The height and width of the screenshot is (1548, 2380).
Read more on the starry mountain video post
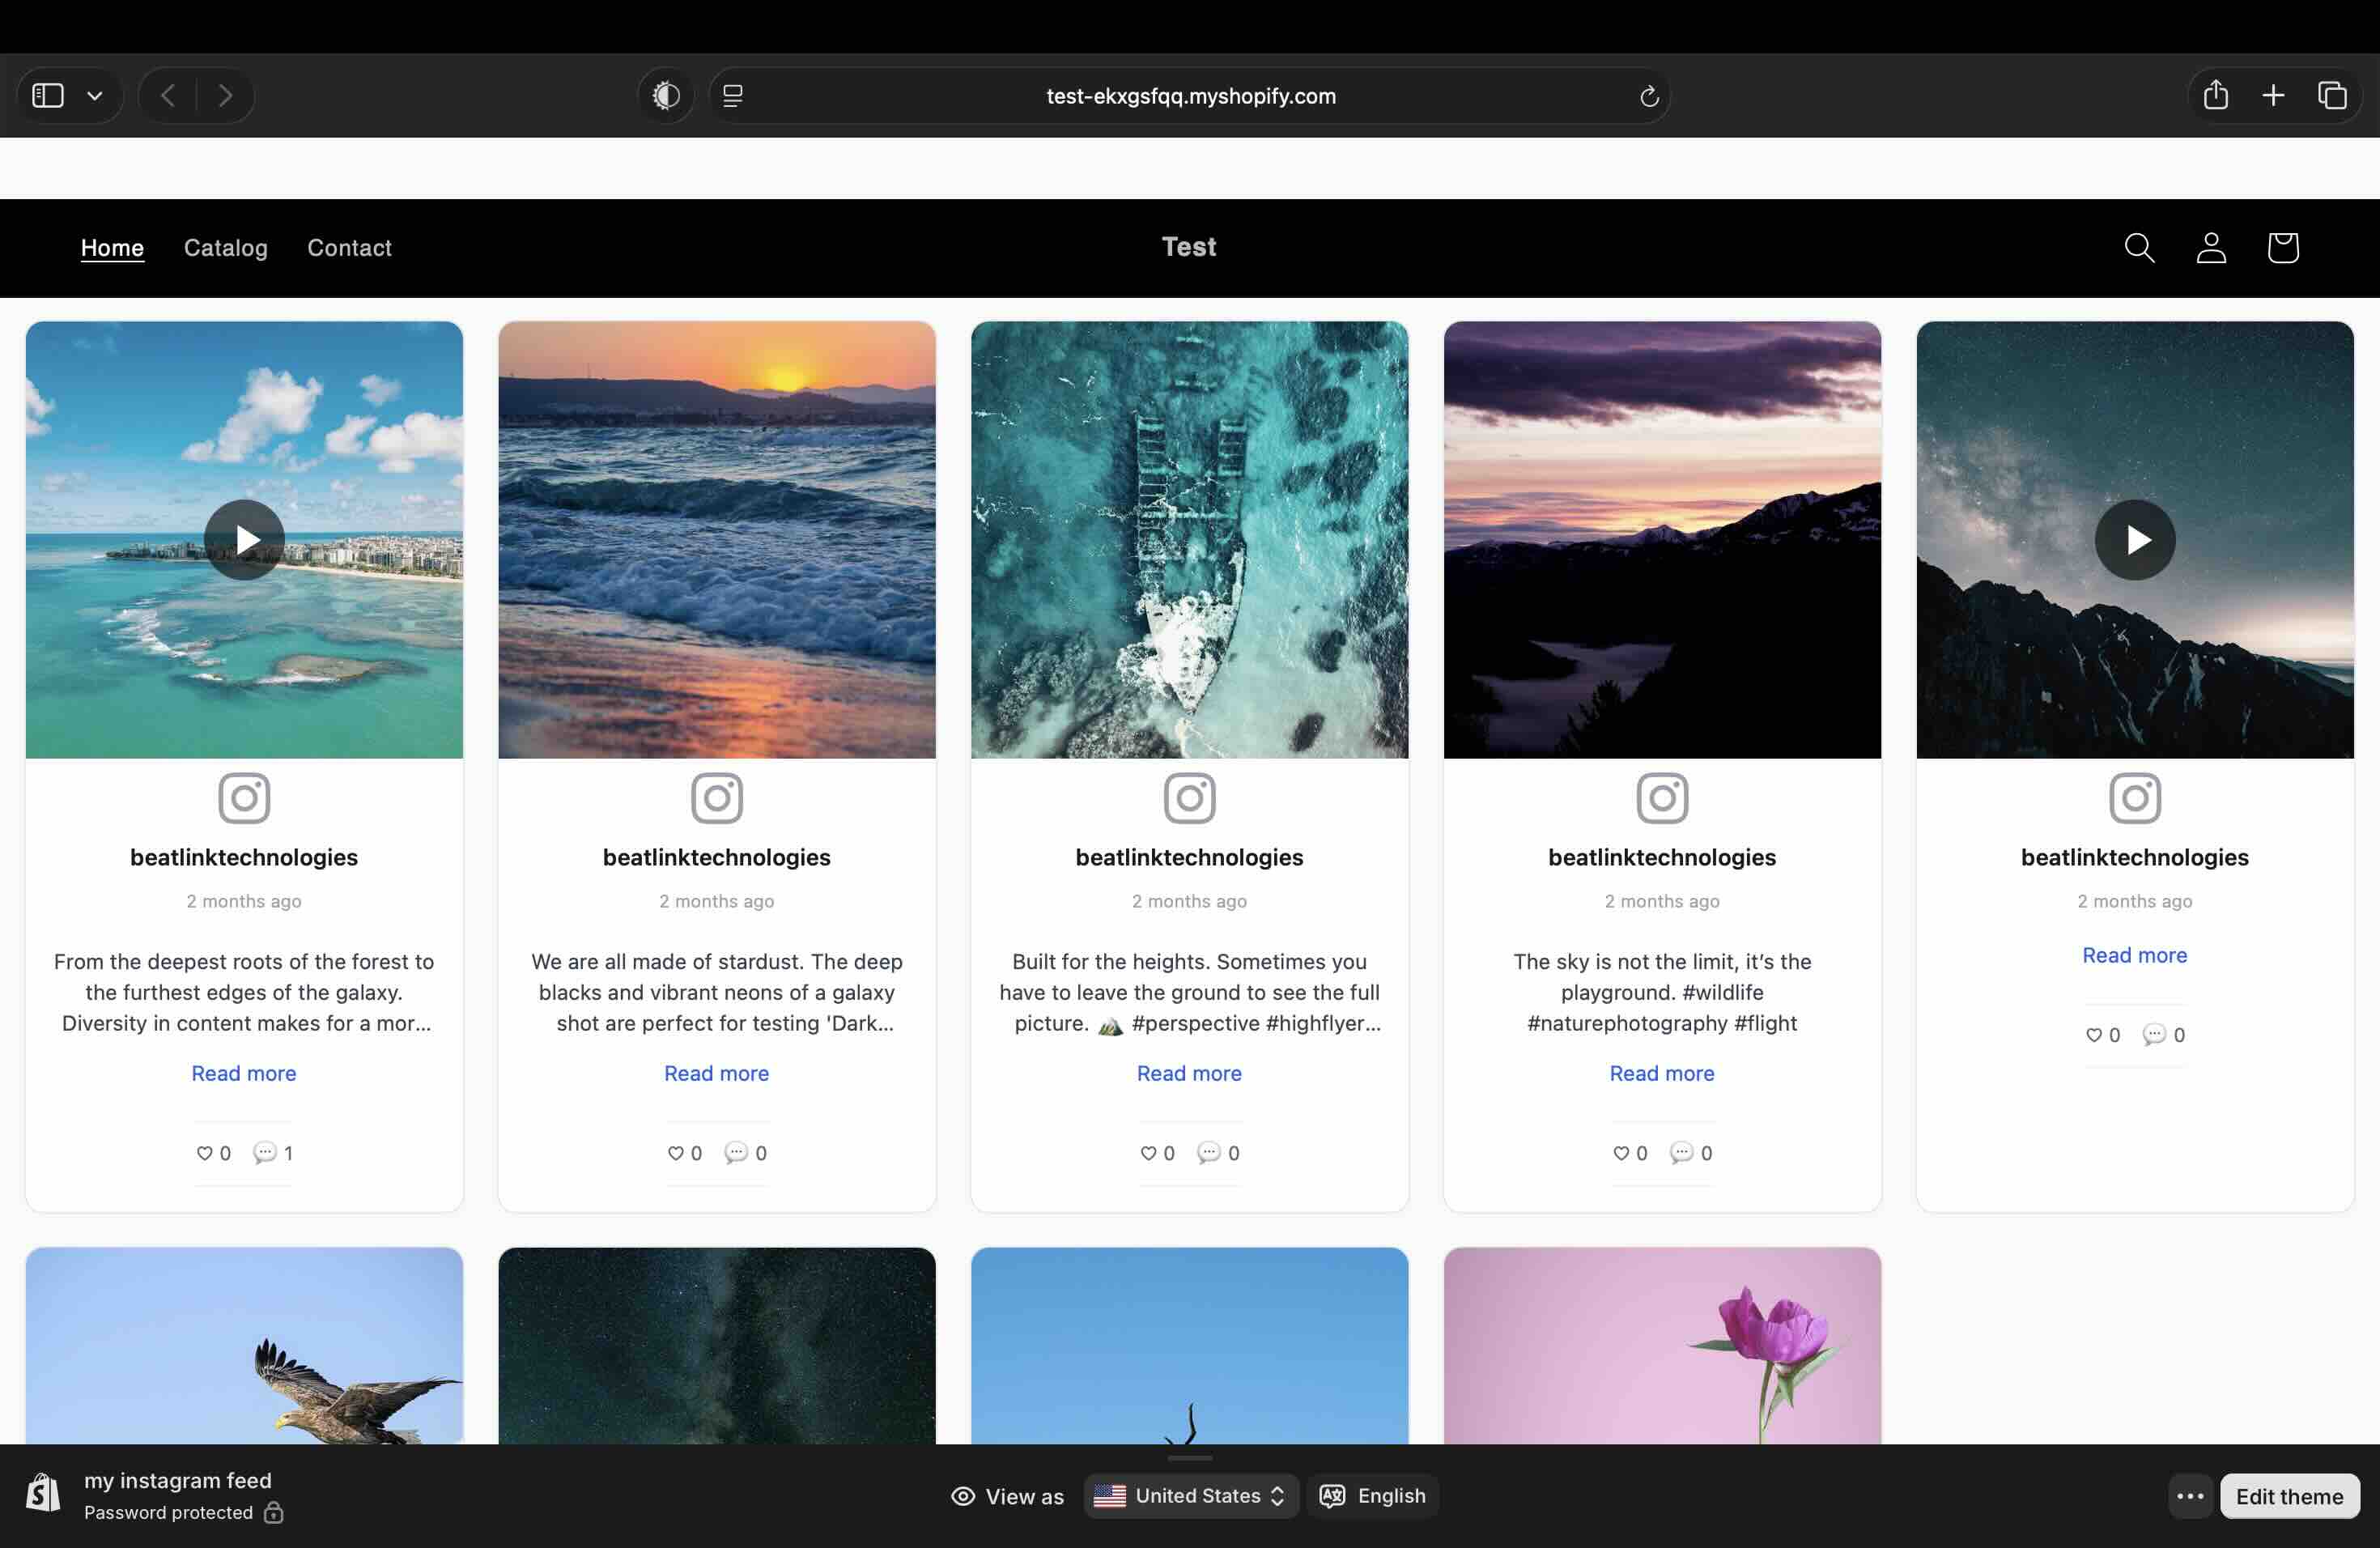point(2135,955)
